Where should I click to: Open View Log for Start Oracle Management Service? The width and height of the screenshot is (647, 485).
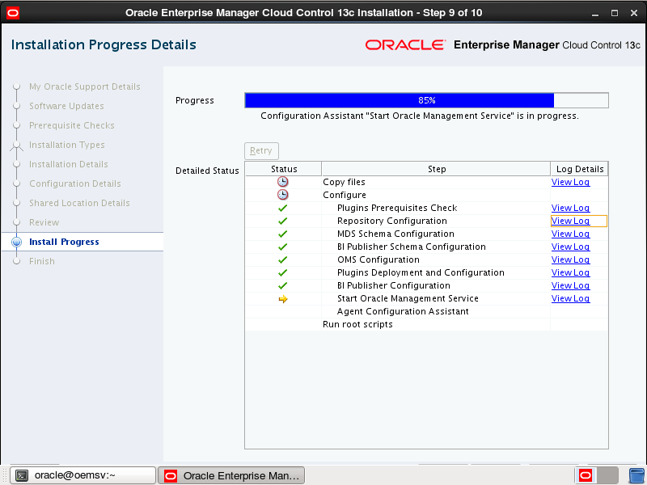570,298
